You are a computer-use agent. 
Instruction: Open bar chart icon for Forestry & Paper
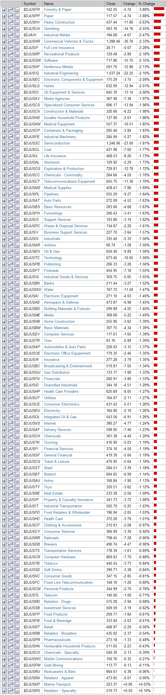click(x=4, y=10)
